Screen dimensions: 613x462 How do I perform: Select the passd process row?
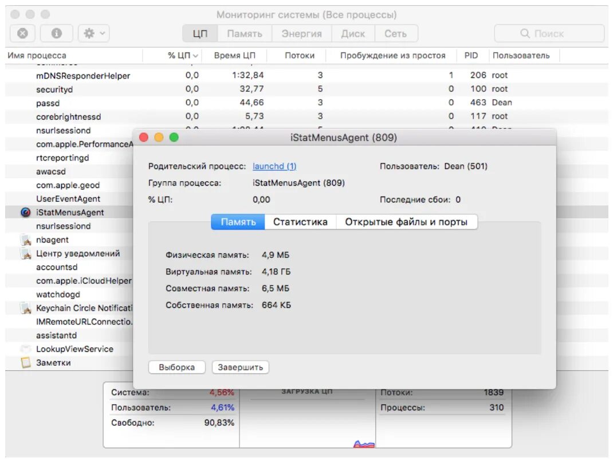(x=306, y=103)
